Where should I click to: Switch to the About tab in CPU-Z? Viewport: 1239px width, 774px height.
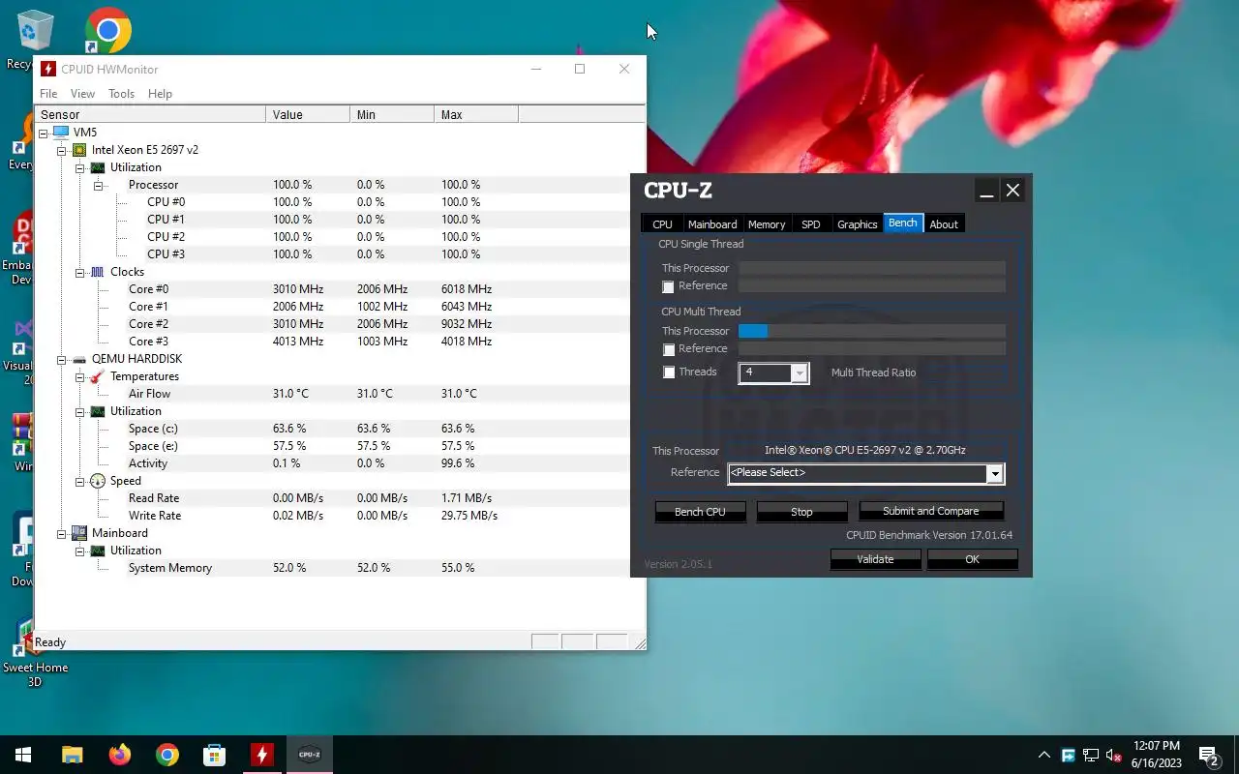point(944,223)
